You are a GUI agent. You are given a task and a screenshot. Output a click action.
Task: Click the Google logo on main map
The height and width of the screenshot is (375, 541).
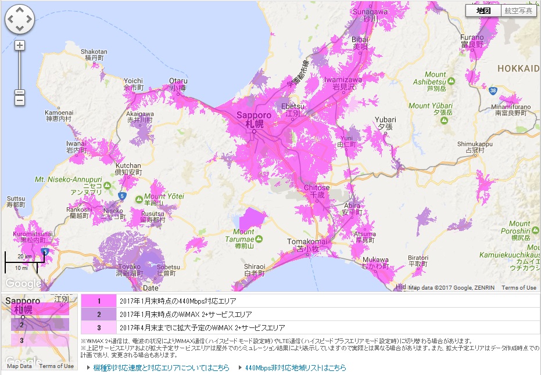[x=23, y=283]
